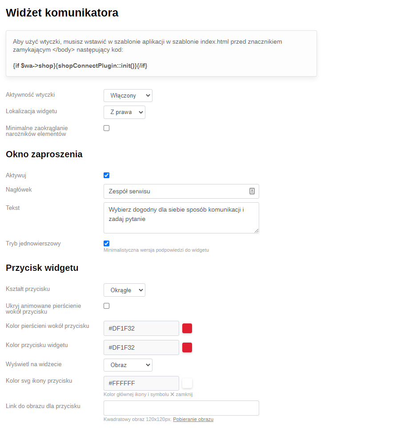Viewport: 397px width, 429px height.
Task: Pick the widget button color swatch
Action: coord(187,347)
